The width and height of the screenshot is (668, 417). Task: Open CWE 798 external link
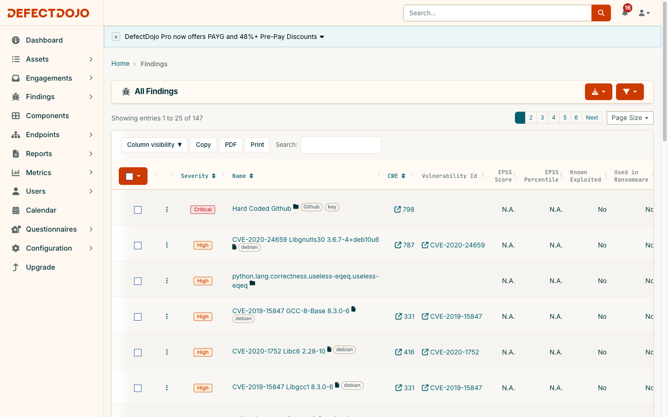coord(404,209)
